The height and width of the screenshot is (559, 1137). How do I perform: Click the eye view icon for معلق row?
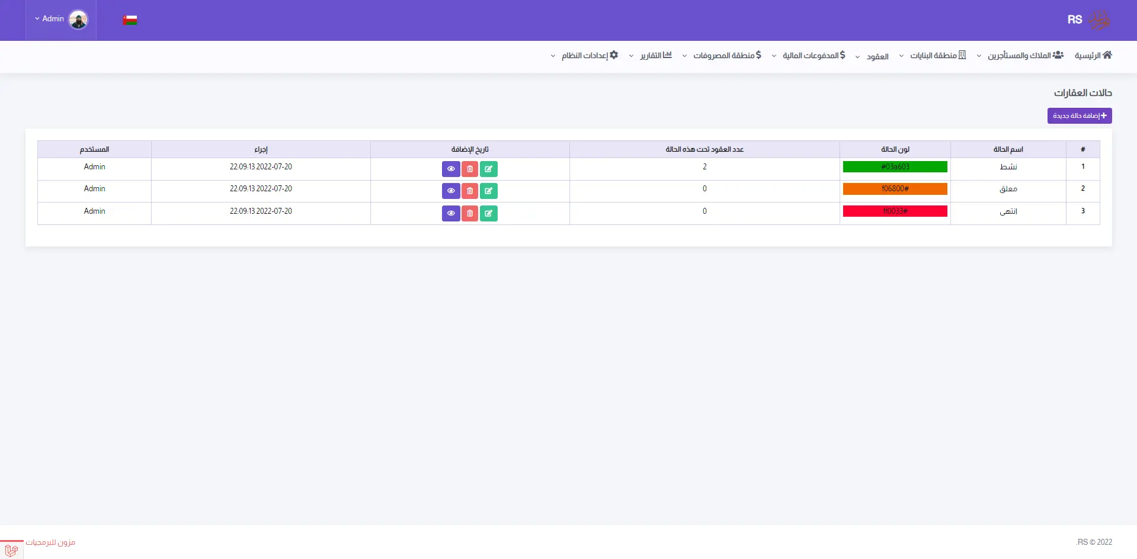click(451, 191)
